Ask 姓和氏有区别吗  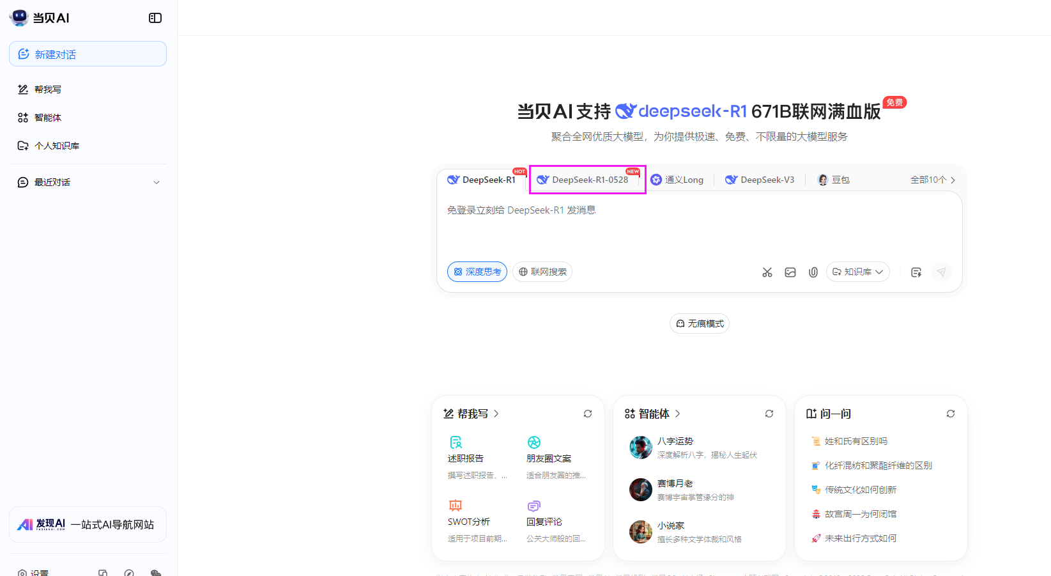[850, 441]
